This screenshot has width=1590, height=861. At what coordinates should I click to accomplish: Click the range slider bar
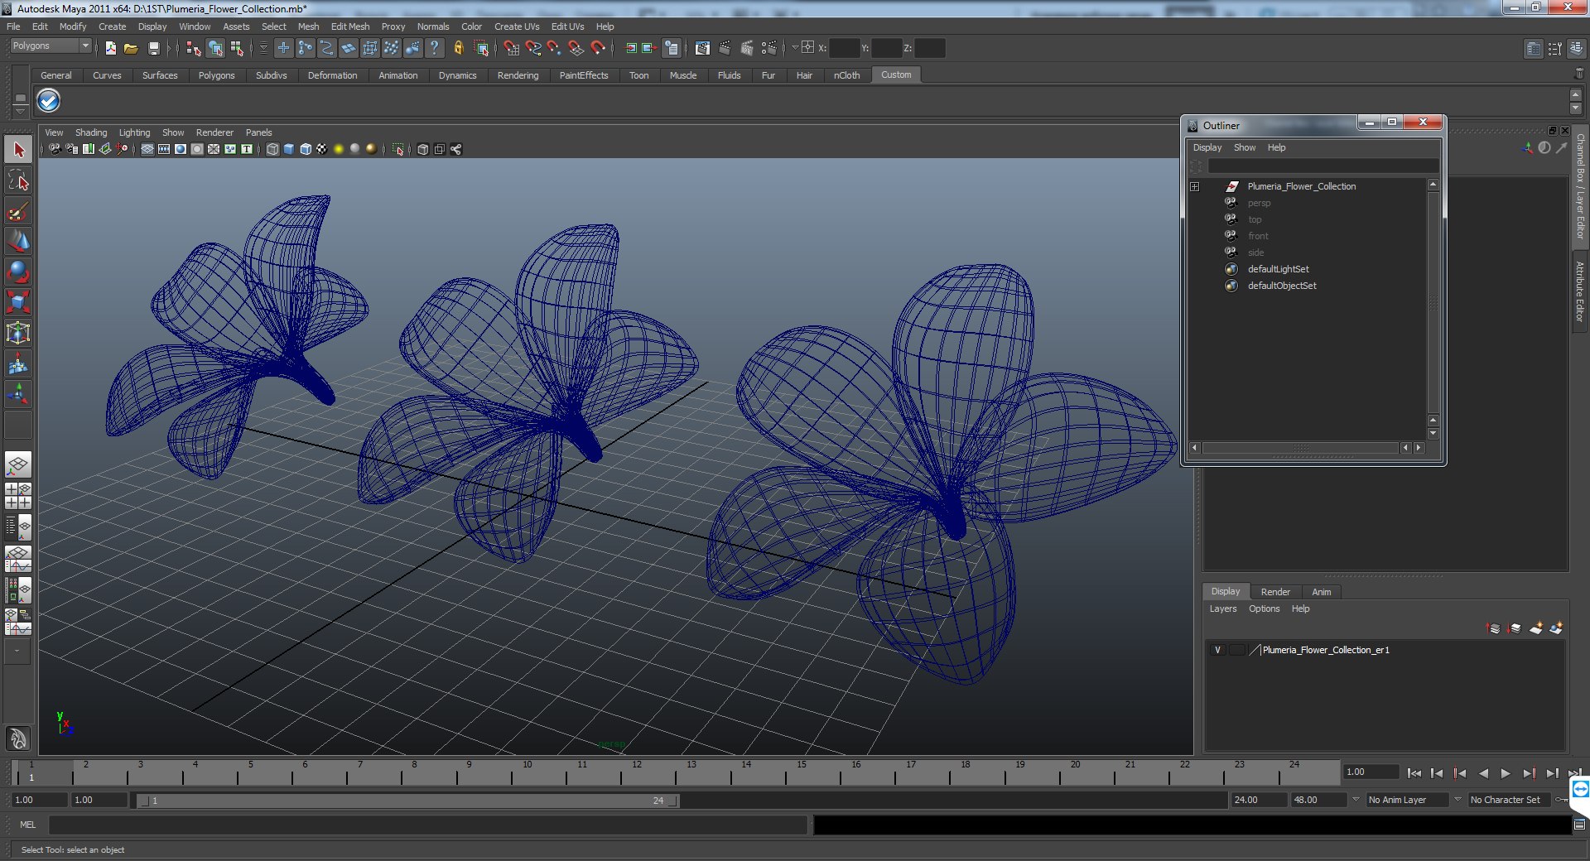tap(407, 801)
